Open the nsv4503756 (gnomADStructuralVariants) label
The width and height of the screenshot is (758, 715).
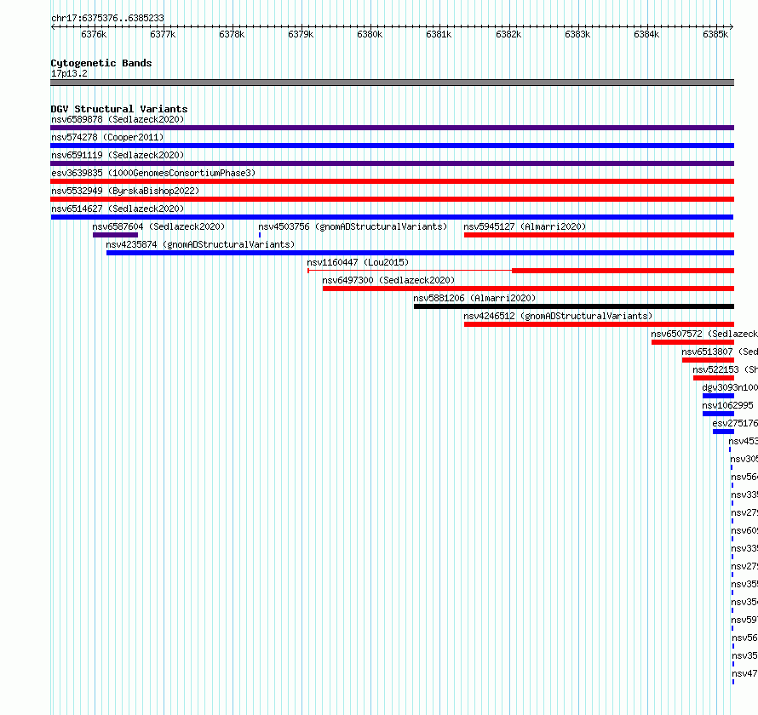coord(353,226)
